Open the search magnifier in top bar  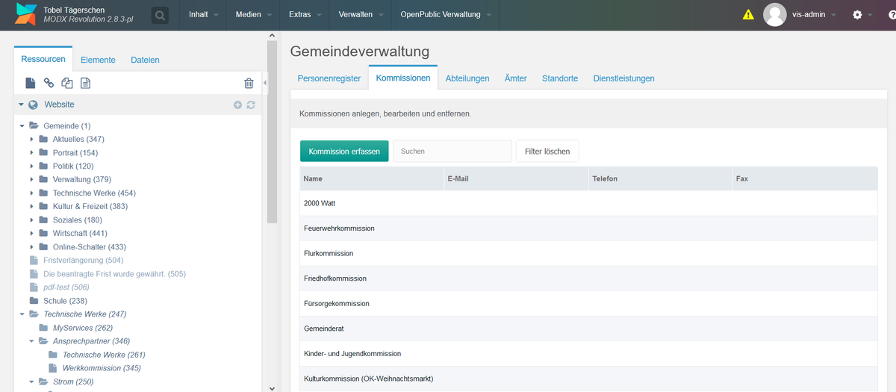(x=160, y=15)
